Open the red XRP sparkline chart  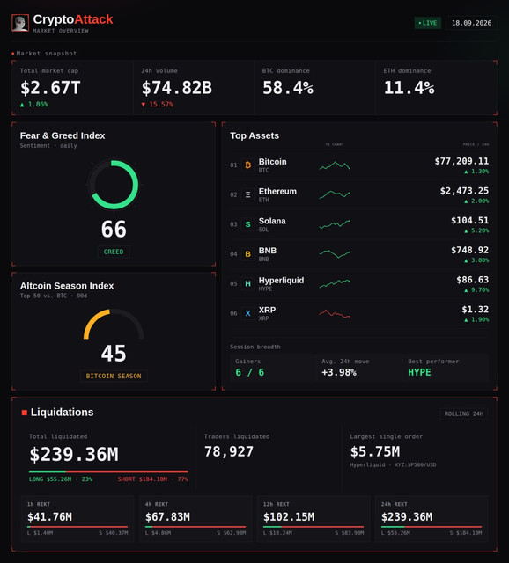pos(335,313)
